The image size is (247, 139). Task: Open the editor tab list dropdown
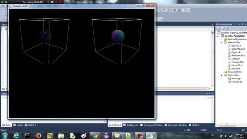212,25
